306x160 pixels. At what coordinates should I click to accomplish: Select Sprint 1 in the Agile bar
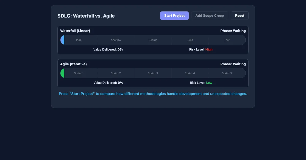(79, 73)
